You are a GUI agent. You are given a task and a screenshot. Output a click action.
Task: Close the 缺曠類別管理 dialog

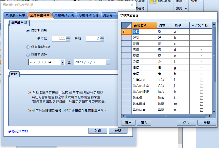[x=213, y=15]
